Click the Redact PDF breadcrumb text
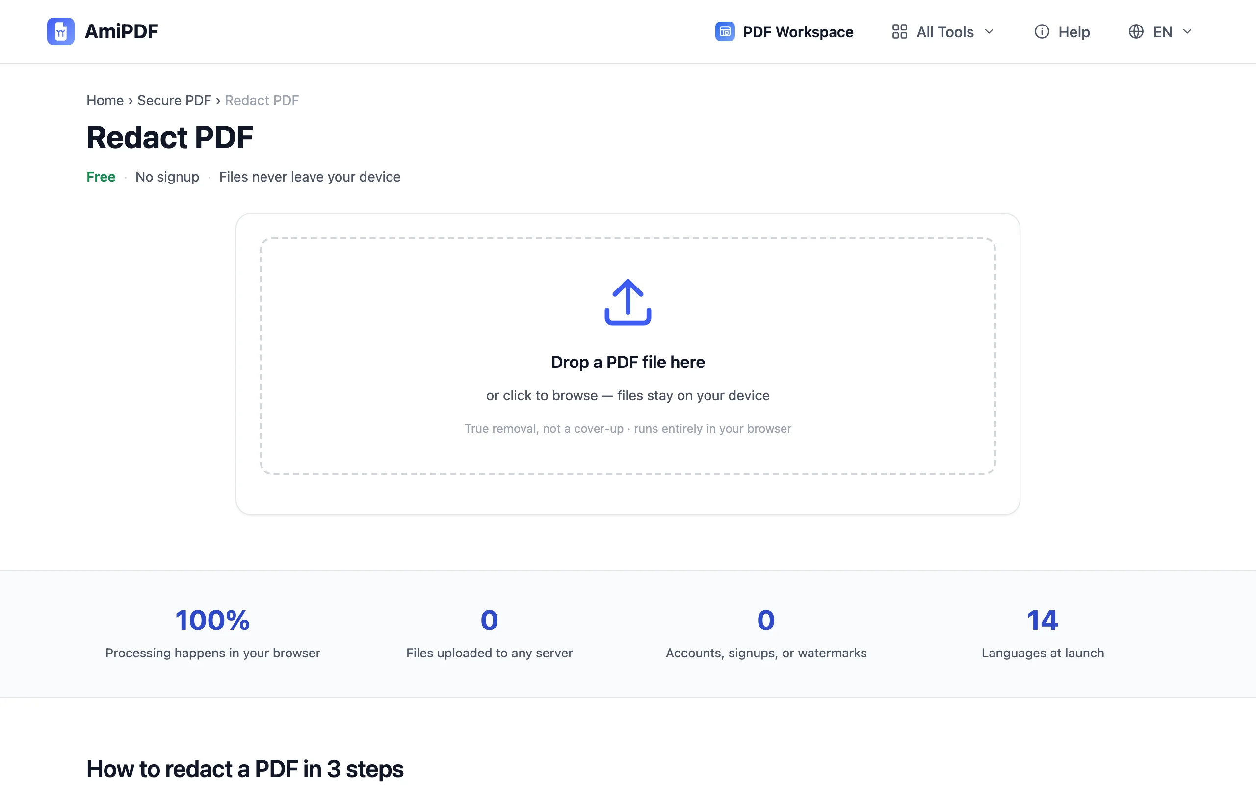 262,100
